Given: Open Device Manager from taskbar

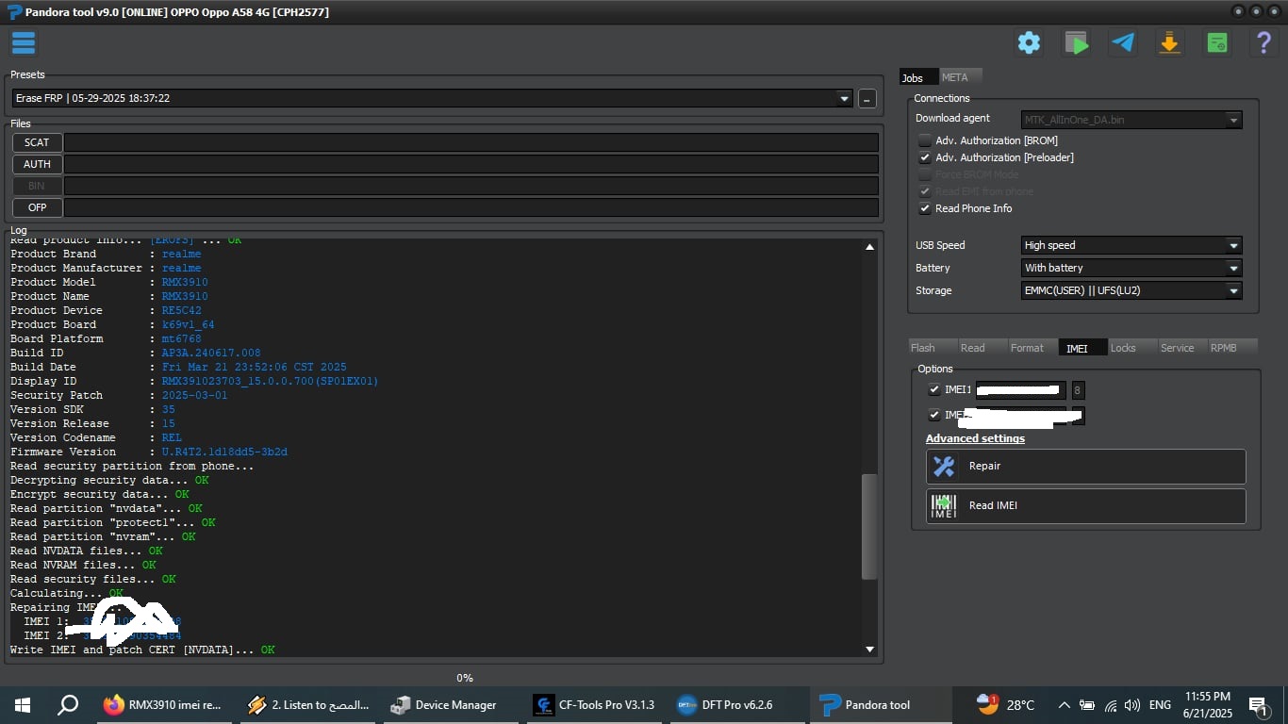Looking at the screenshot, I should tap(451, 705).
